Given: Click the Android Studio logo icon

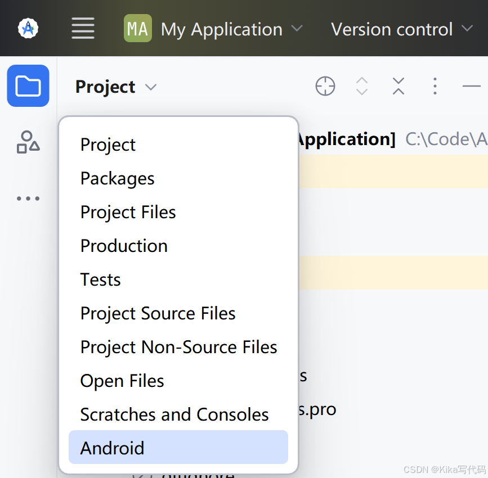Looking at the screenshot, I should point(28,28).
